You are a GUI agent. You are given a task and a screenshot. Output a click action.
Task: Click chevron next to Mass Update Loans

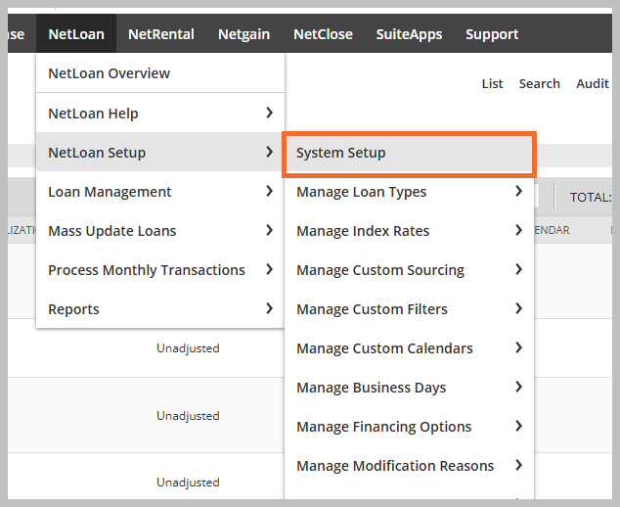pos(269,230)
